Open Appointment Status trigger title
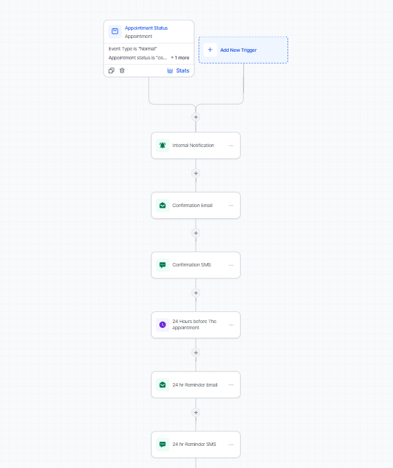The width and height of the screenshot is (393, 468). (x=146, y=28)
